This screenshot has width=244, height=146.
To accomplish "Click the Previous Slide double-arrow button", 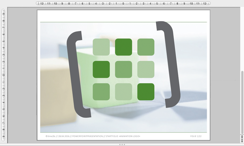I will click(x=242, y=138).
